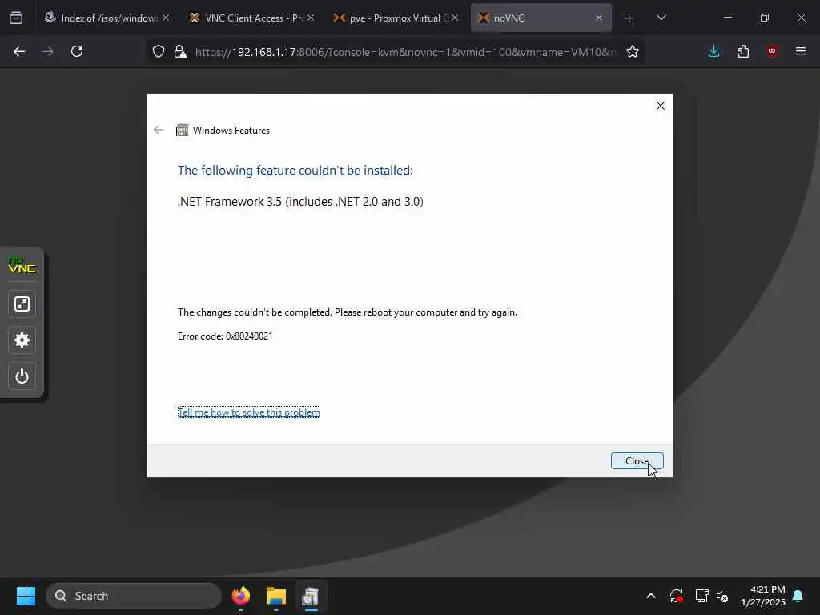Click 'The following feature couldn't be installed' heading
This screenshot has height=615, width=820.
pos(295,170)
